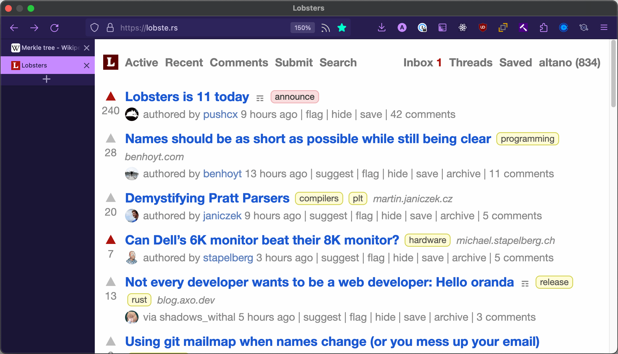Open the extensions puzzle-piece icon

[543, 27]
